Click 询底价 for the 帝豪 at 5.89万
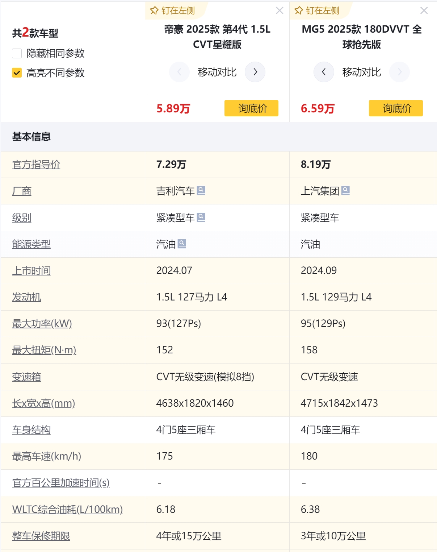The height and width of the screenshot is (552, 437). coord(251,108)
